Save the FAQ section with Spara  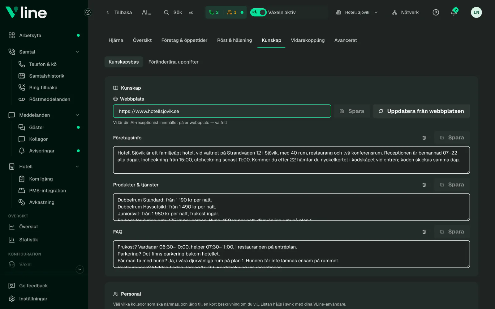pos(452,232)
